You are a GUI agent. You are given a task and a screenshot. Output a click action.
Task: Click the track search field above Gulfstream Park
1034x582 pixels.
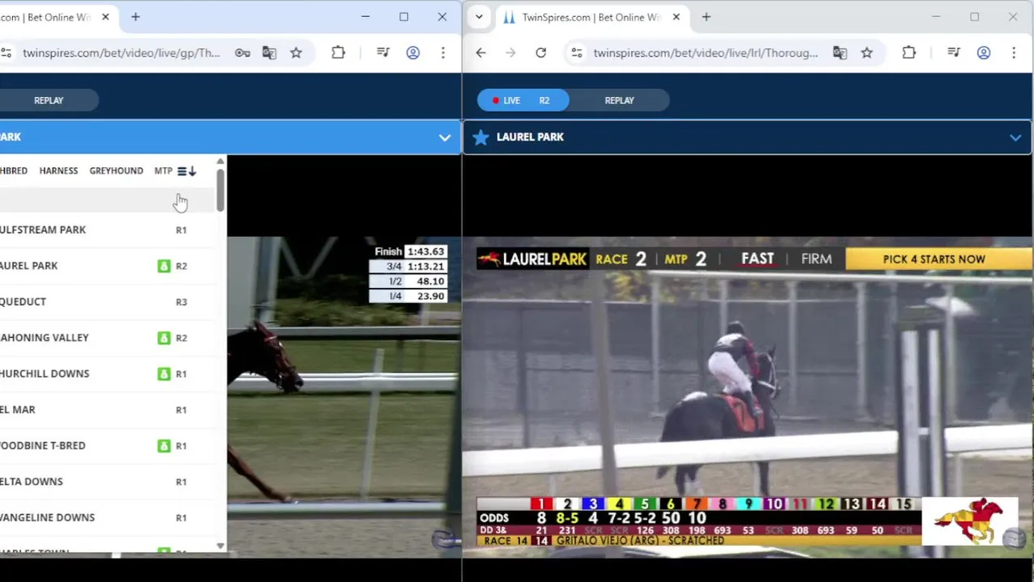click(x=105, y=200)
